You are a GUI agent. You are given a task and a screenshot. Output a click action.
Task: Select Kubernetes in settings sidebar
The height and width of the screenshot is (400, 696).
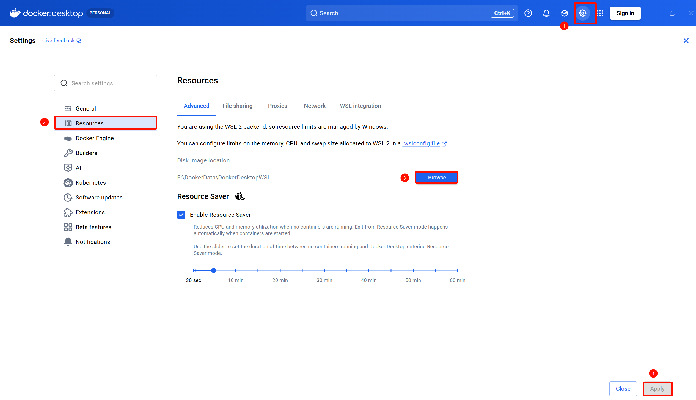pyautogui.click(x=90, y=183)
